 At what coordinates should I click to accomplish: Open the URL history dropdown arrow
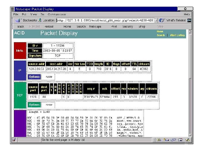(156, 20)
